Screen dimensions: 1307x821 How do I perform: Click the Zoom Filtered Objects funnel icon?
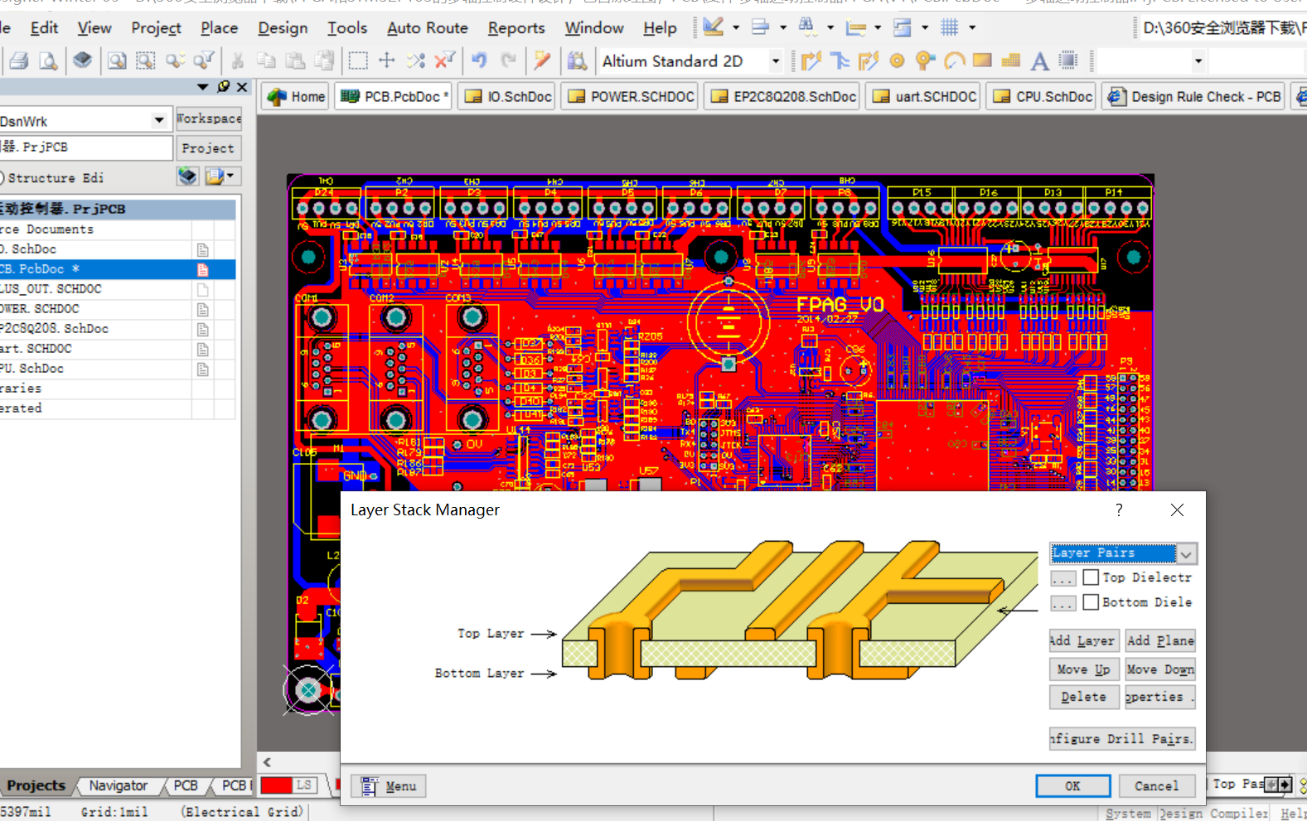pos(203,60)
